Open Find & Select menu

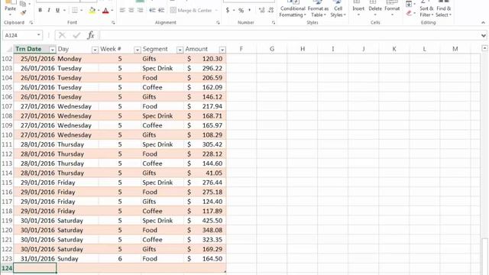tap(443, 8)
